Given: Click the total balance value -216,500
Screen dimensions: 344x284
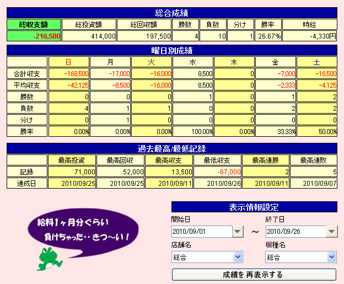Looking at the screenshot, I should tap(34, 36).
